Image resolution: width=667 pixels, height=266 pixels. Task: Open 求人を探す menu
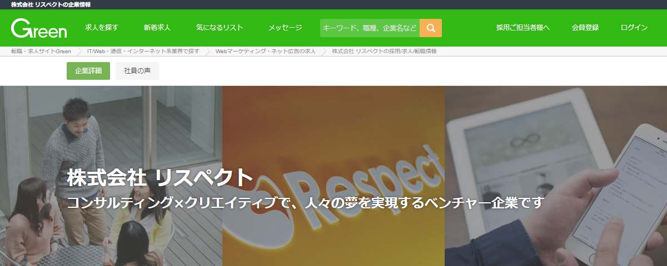[x=102, y=28]
